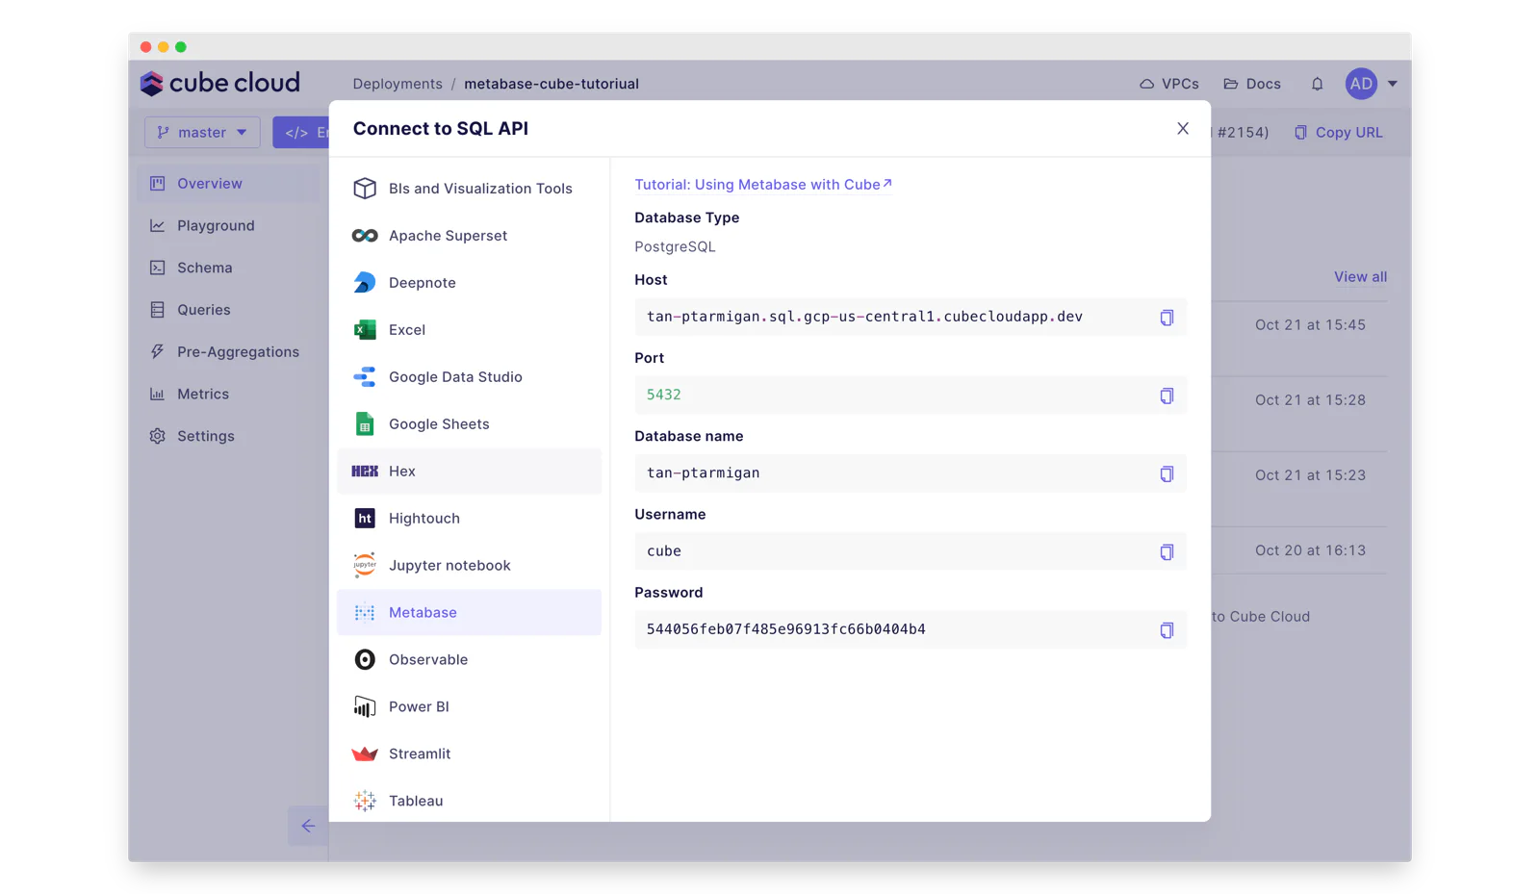Select Apache Superset in the tools list
This screenshot has height=894, width=1540.
[470, 236]
